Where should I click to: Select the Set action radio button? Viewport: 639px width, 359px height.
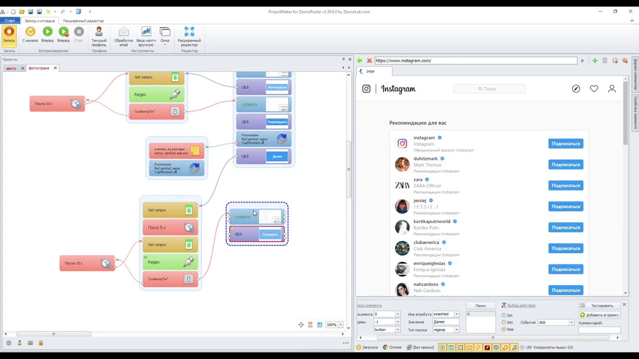pyautogui.click(x=504, y=315)
